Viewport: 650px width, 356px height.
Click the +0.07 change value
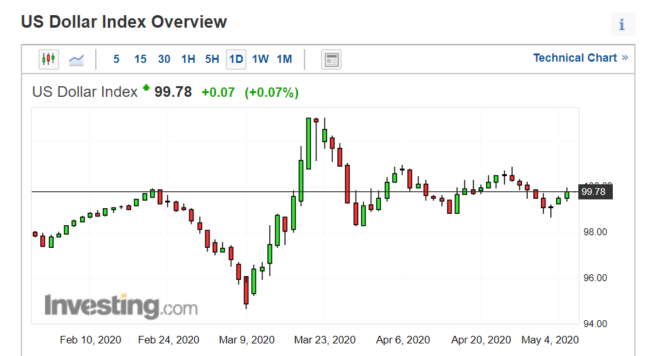[x=218, y=92]
